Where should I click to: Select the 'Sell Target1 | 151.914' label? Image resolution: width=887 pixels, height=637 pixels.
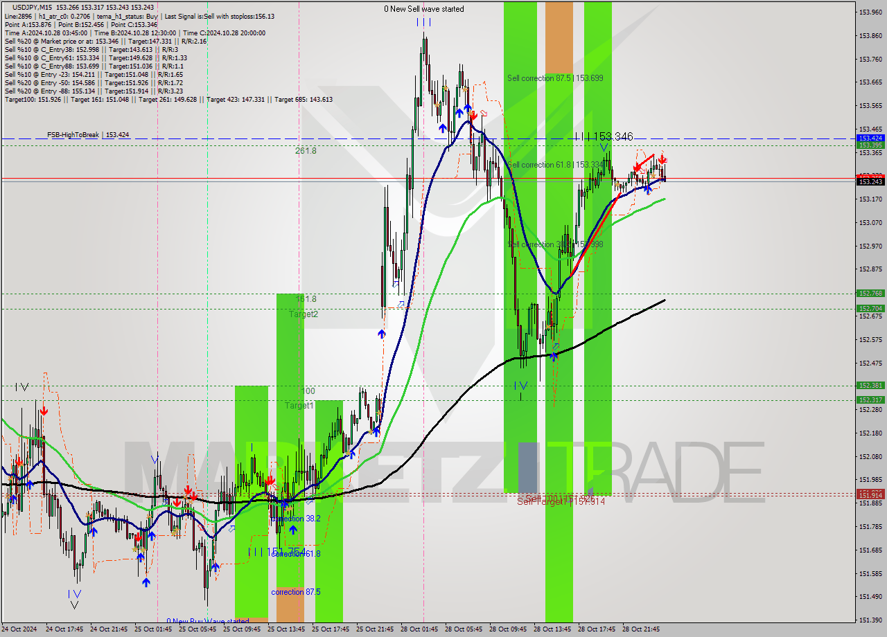click(x=561, y=501)
